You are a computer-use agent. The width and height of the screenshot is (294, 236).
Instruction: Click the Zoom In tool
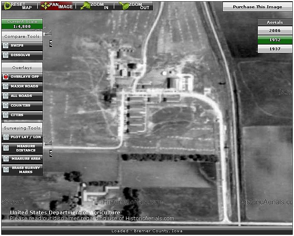[x=95, y=6]
